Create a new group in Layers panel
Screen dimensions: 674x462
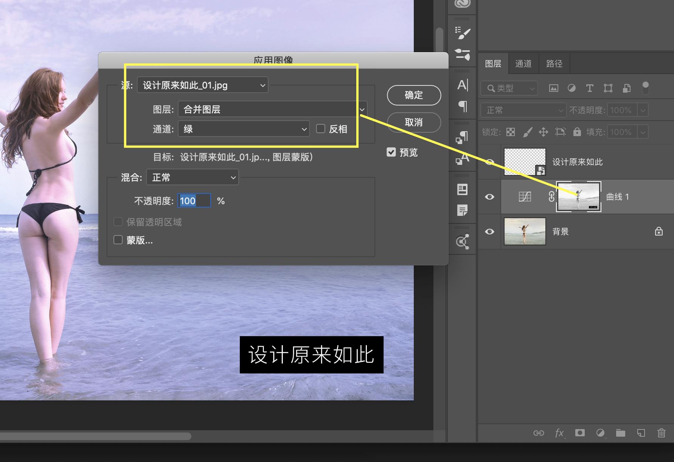620,433
